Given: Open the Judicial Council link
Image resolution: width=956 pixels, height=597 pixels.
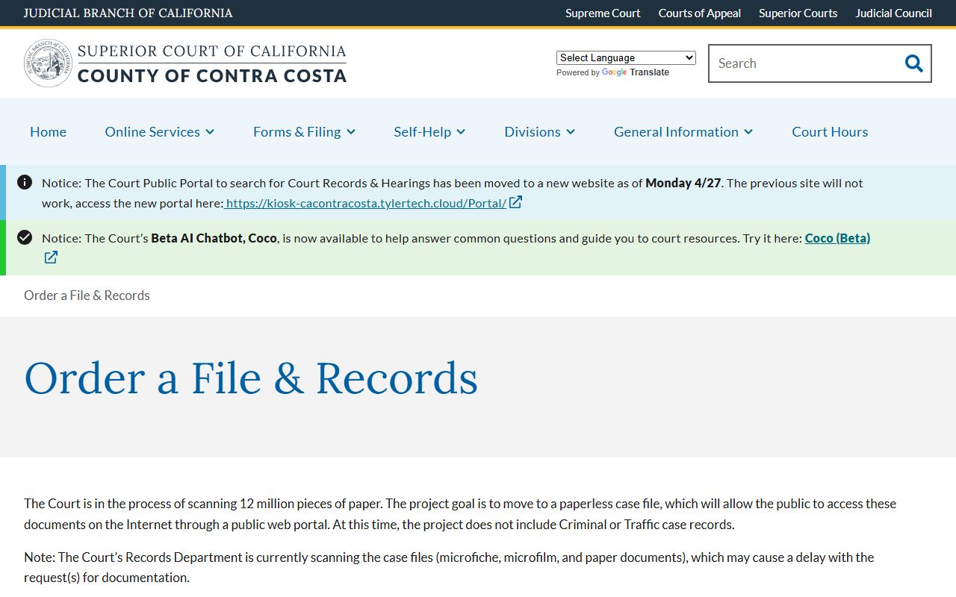Looking at the screenshot, I should tap(894, 13).
